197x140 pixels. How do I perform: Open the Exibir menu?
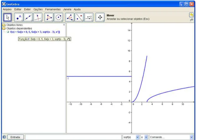coord(28,9)
